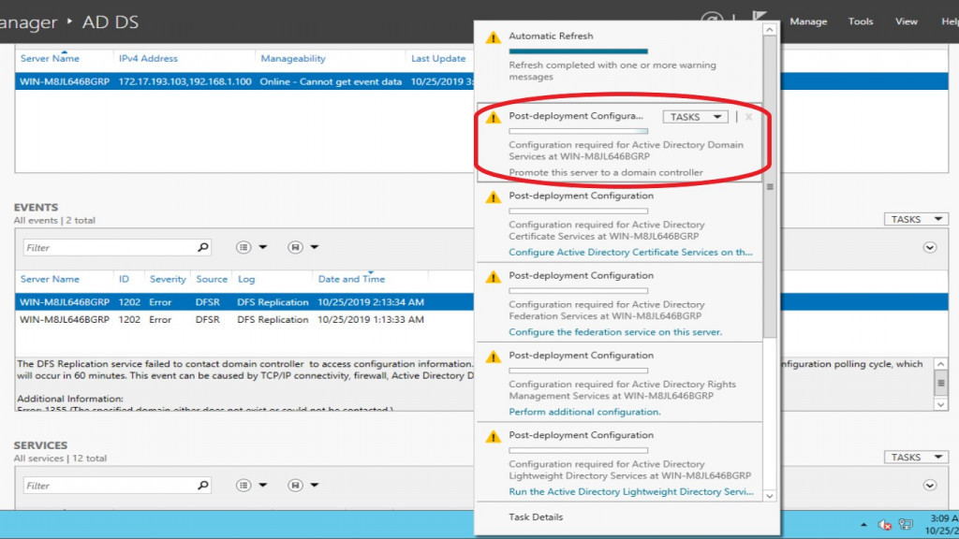Click warning icon for Lightweight Directory notification
This screenshot has width=959, height=539.
click(493, 437)
